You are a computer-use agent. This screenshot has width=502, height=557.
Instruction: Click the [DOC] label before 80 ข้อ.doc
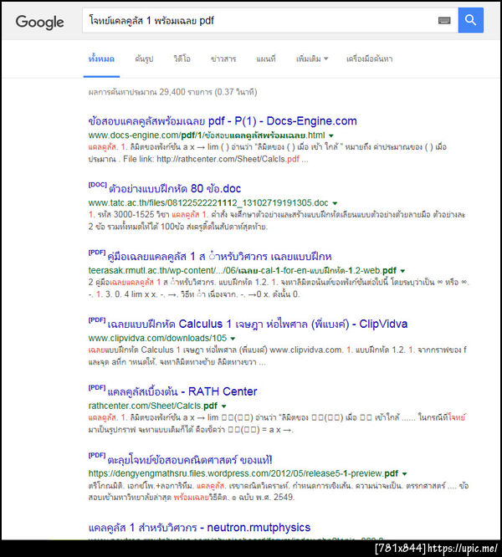click(97, 185)
